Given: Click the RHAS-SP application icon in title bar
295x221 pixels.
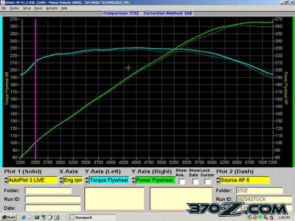Looking at the screenshot, I should [2, 2].
